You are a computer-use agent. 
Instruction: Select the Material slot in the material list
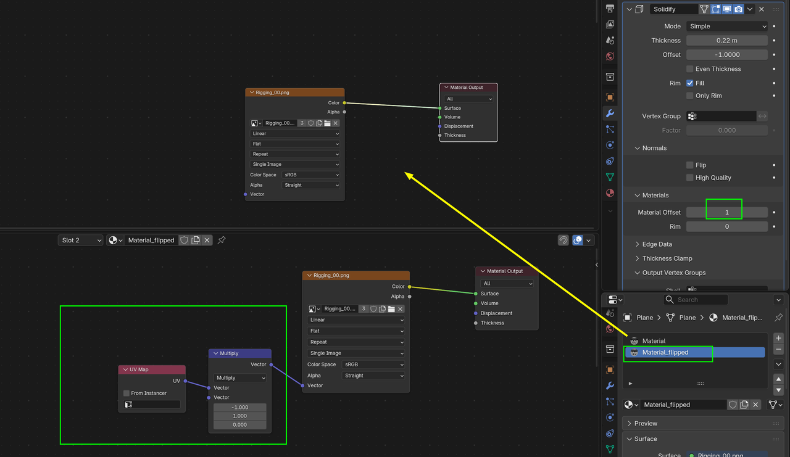tap(695, 341)
